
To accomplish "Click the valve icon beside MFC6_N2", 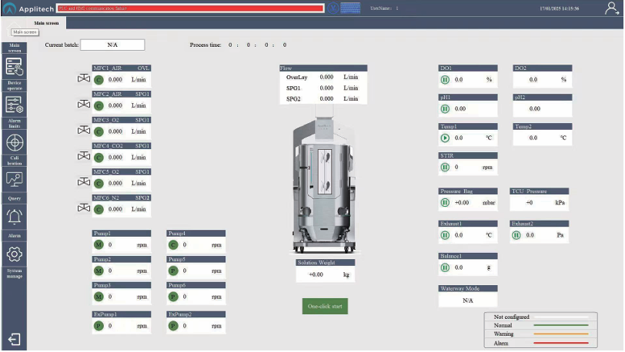I will coord(84,208).
